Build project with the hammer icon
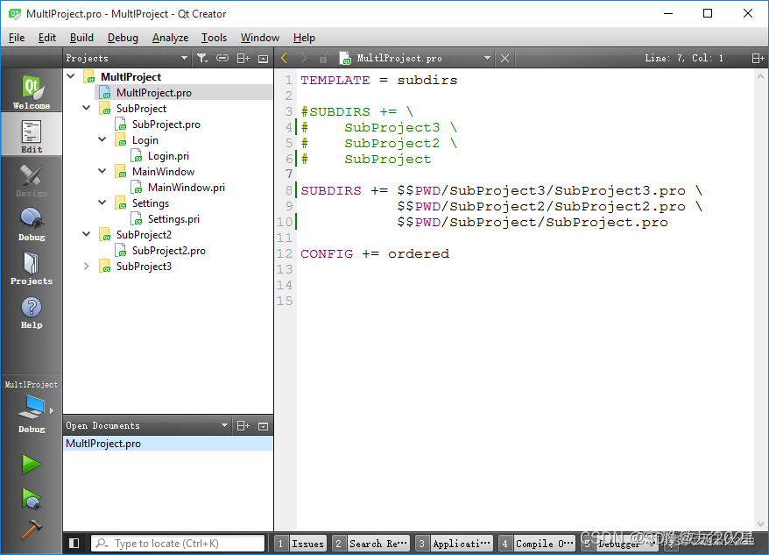 click(x=32, y=530)
